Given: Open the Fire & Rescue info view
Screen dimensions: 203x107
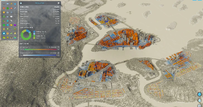Looking at the screenshot, I should [11, 8].
